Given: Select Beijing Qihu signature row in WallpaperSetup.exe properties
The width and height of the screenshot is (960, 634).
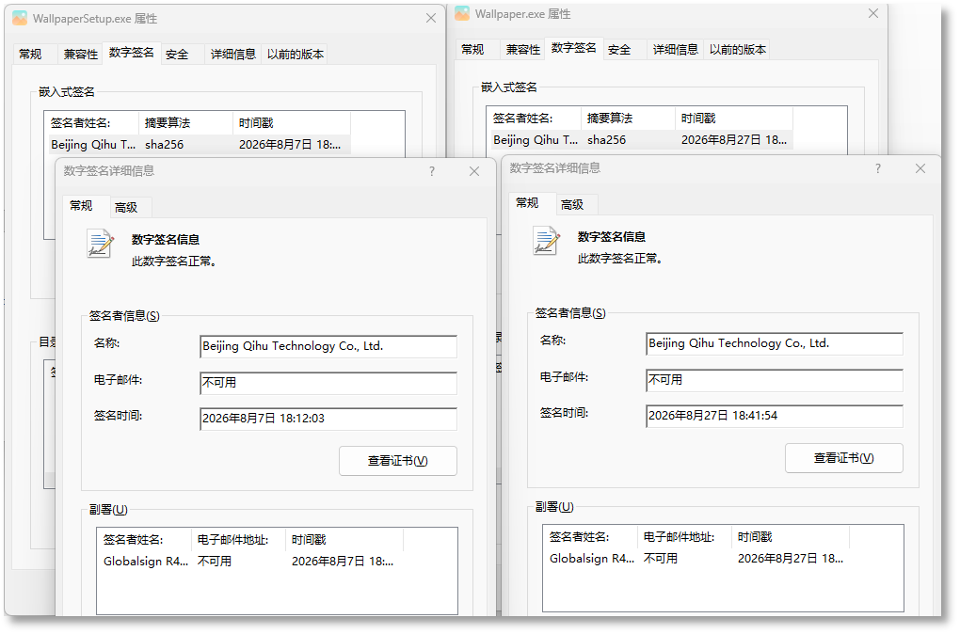Looking at the screenshot, I should (x=198, y=145).
